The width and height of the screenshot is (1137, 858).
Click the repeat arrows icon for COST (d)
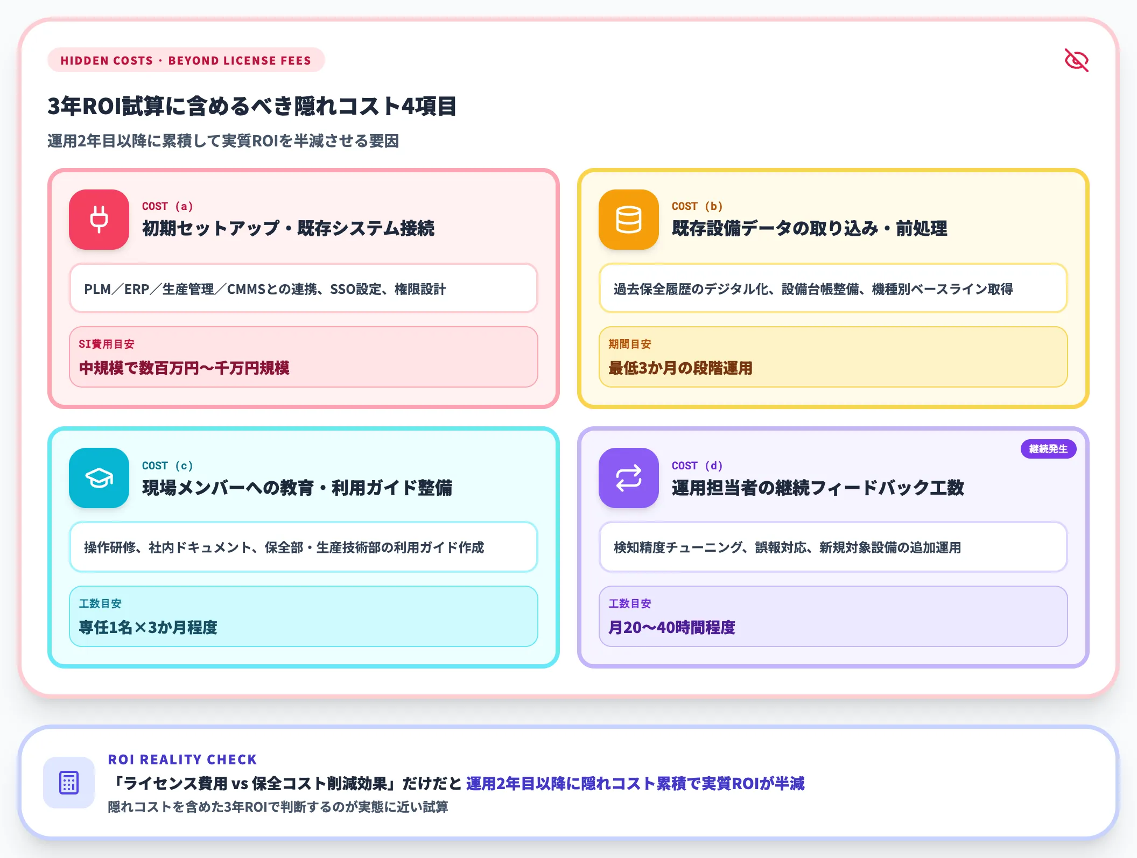(x=629, y=478)
